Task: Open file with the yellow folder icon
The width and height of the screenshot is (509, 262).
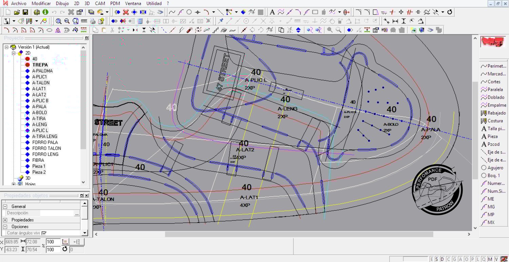Action: pos(17,12)
